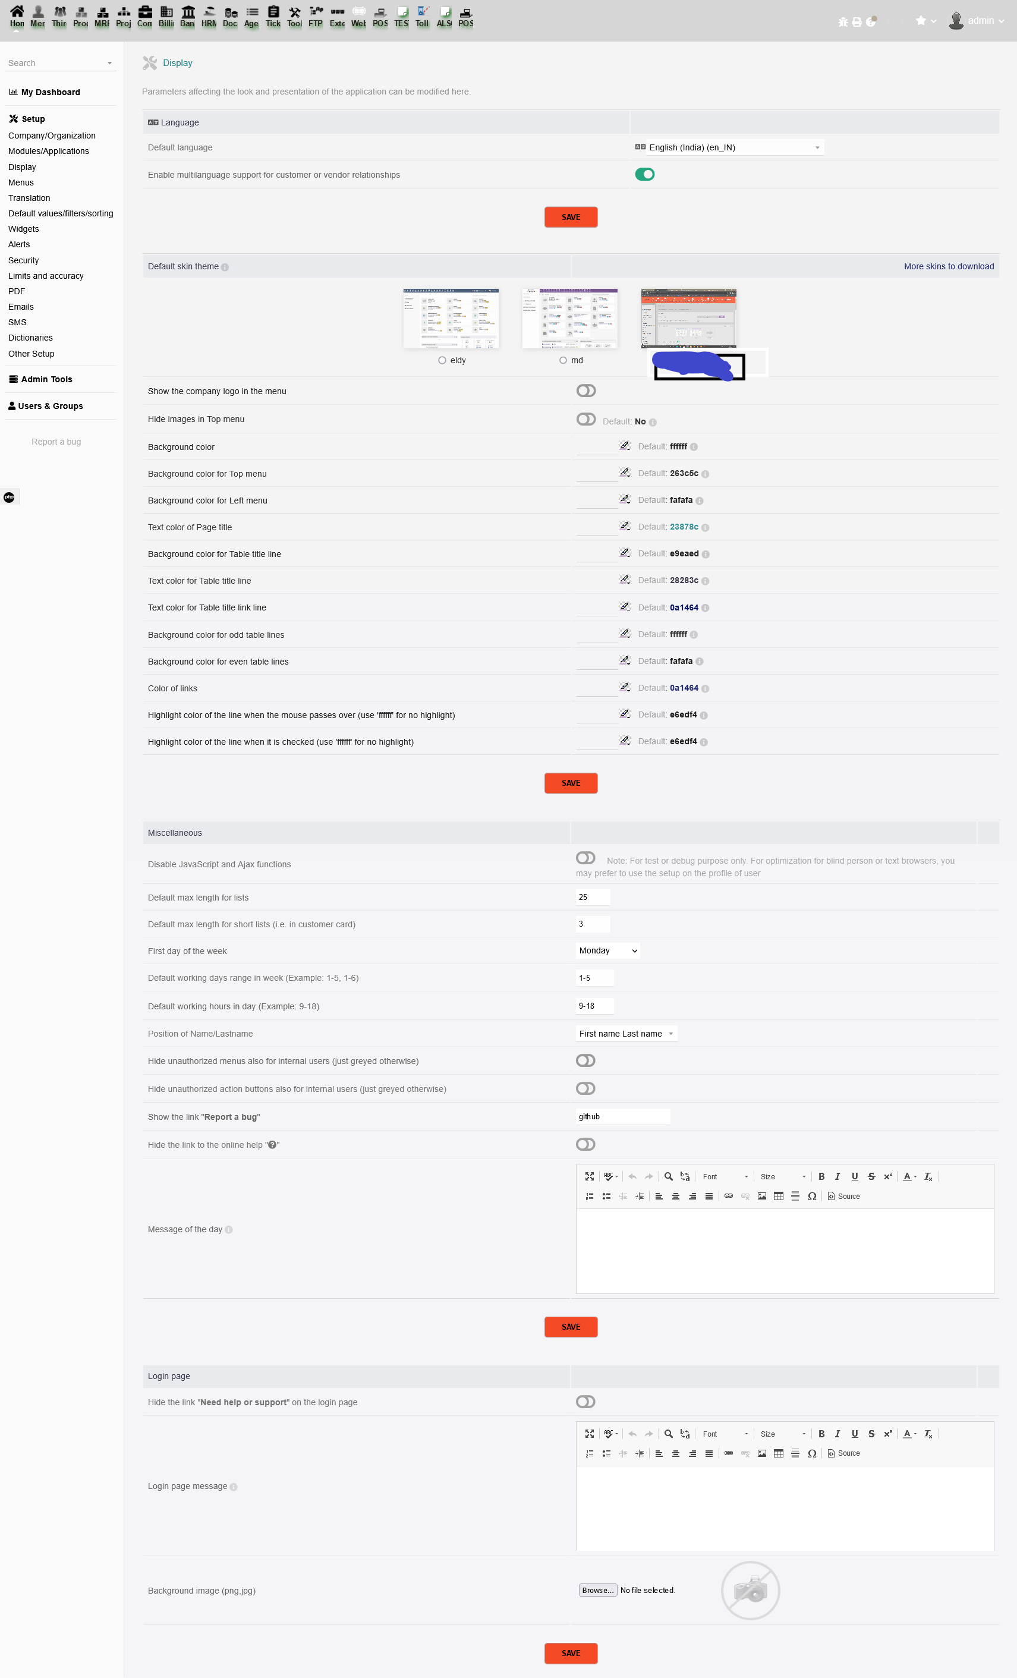
Task: Click Bold in Message of the day editor
Action: pos(821,1176)
